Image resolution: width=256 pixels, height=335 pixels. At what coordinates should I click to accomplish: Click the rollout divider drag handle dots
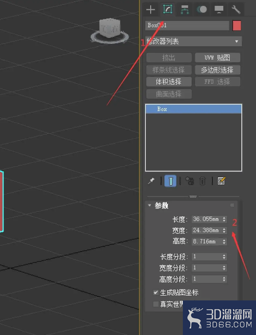[x=193, y=196]
